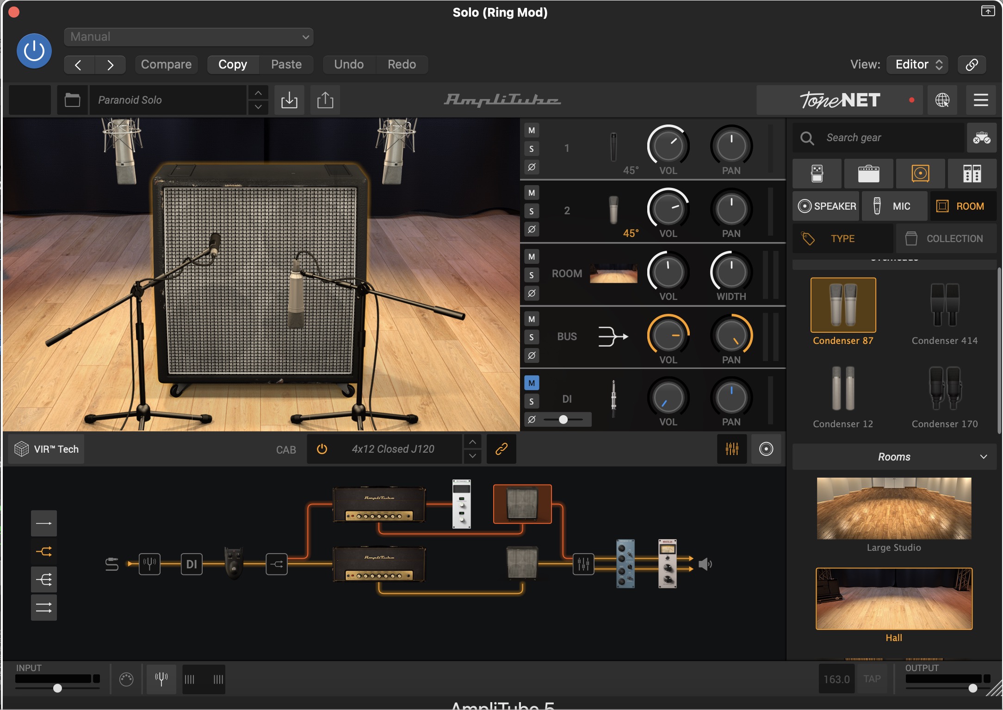Click the ROOM WIDTH knob

731,272
